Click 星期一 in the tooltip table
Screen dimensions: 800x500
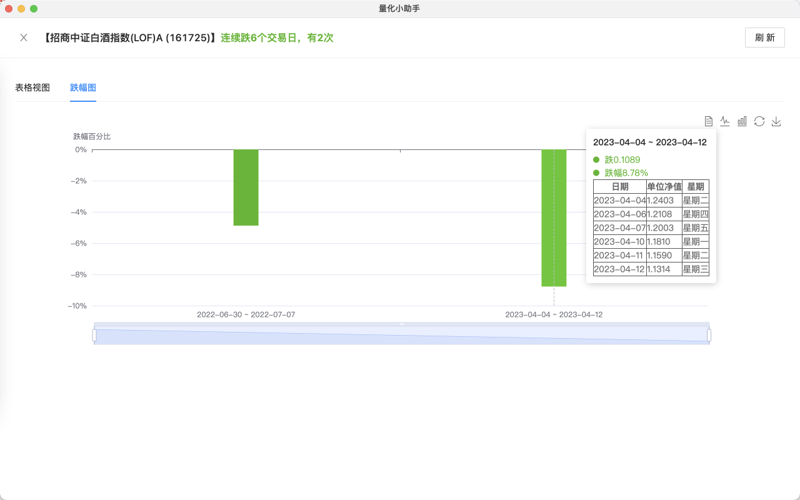[x=696, y=242]
